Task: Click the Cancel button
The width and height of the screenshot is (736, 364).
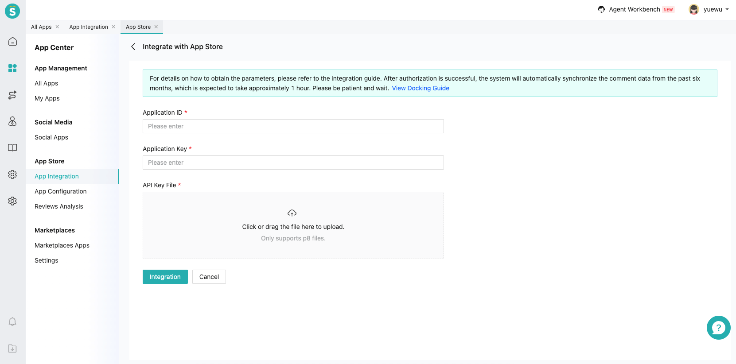Action: [209, 277]
